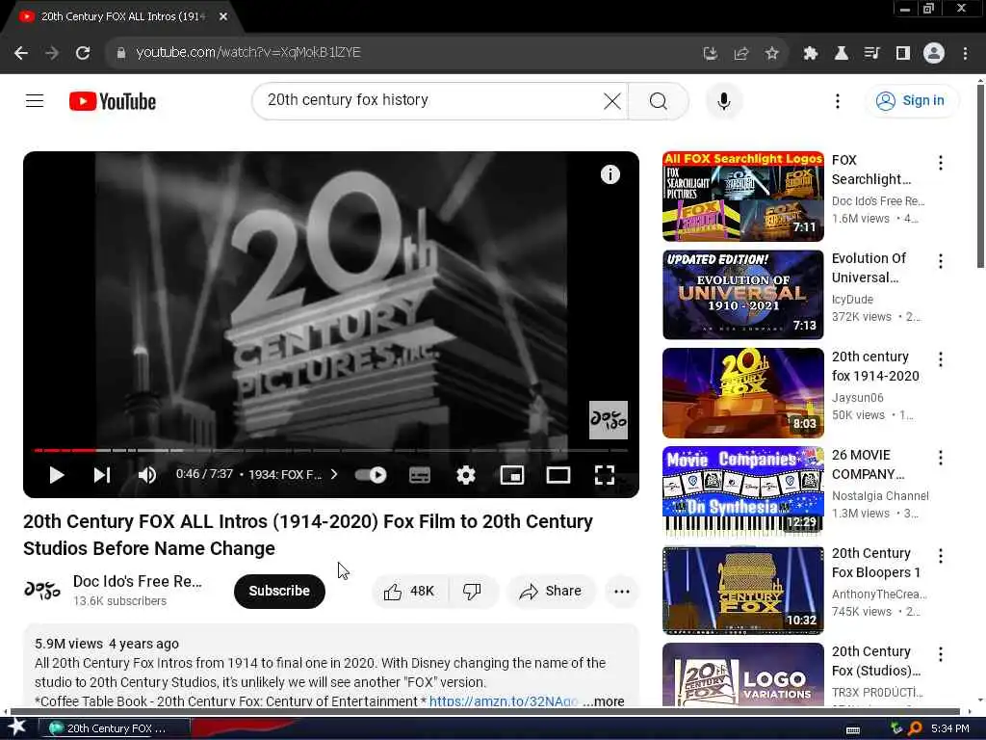Open player settings gear
Screen dimensions: 986x740
(465, 475)
